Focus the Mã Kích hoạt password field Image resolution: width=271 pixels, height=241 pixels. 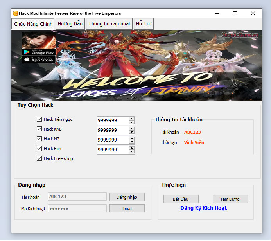point(77,209)
